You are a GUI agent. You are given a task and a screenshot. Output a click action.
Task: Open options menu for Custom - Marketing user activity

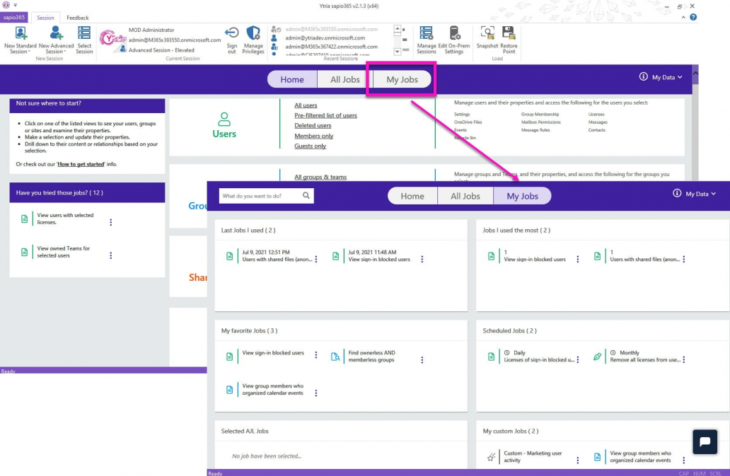(x=578, y=460)
